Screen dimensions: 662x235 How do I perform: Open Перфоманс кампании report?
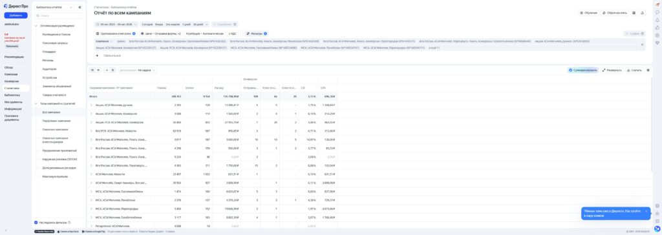(x=56, y=121)
